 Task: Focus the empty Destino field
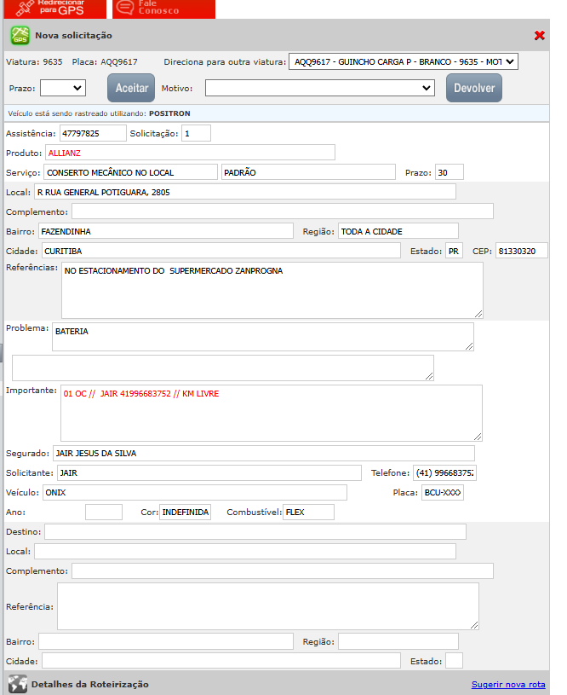point(255,531)
